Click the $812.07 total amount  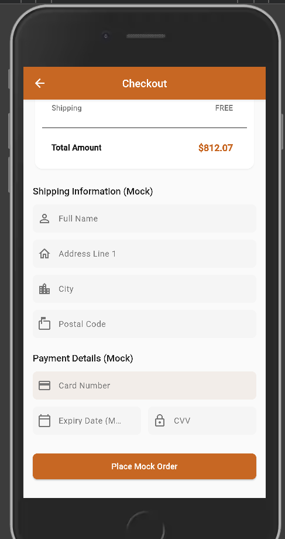click(x=215, y=148)
